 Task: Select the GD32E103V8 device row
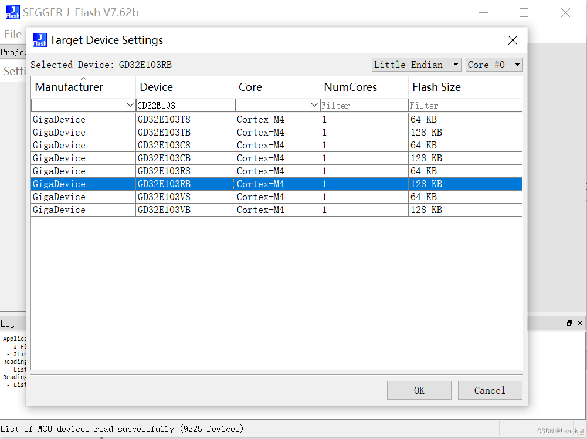click(x=277, y=197)
